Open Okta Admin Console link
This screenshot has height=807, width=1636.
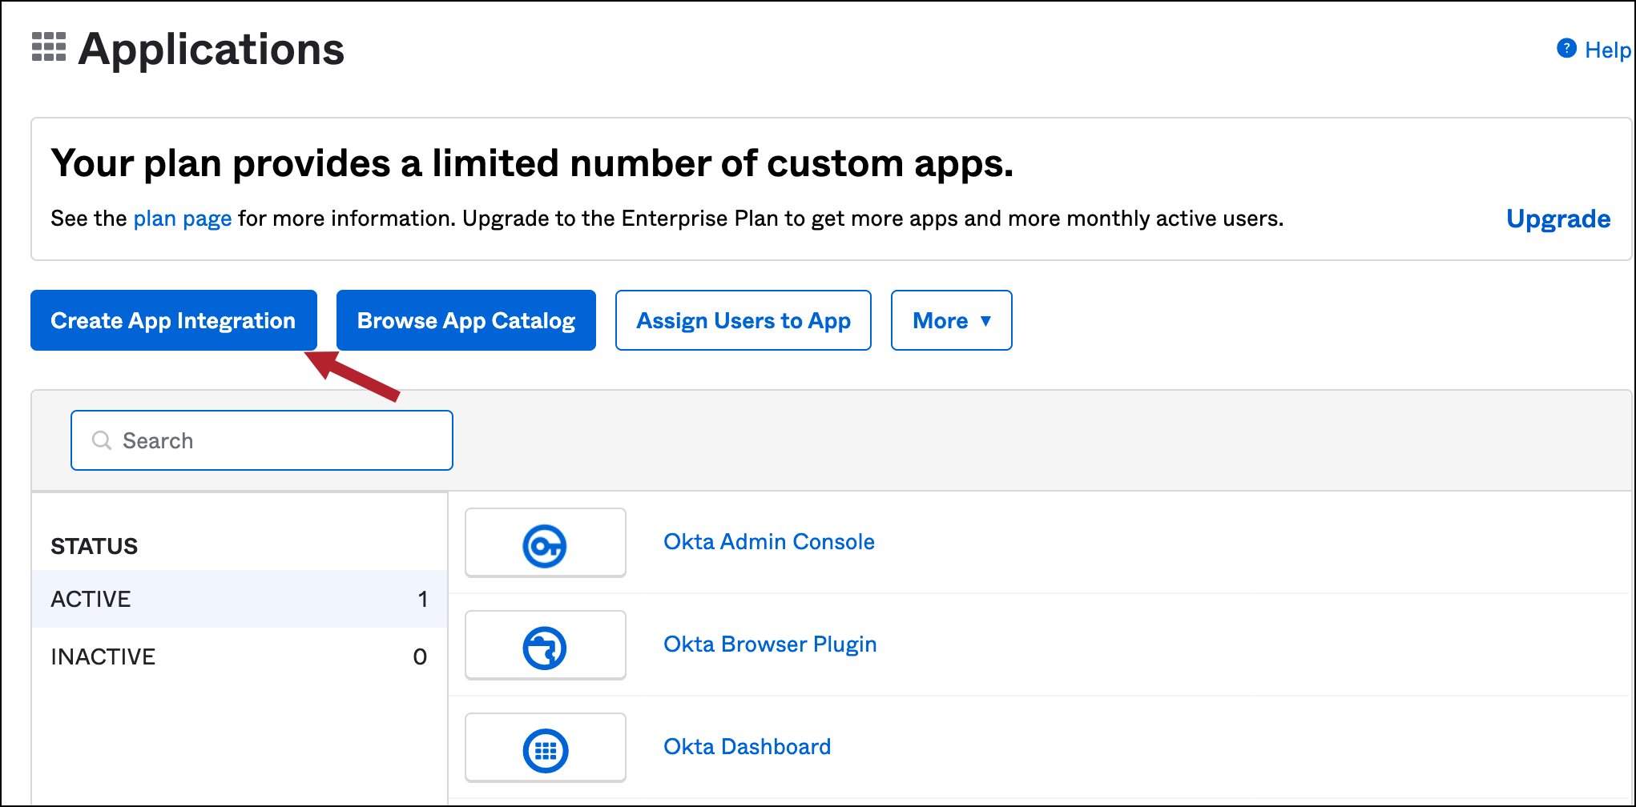coord(768,542)
